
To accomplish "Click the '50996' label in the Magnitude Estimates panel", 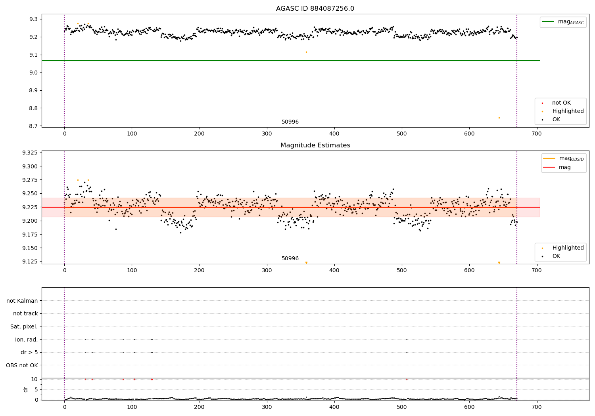I will pos(290,259).
